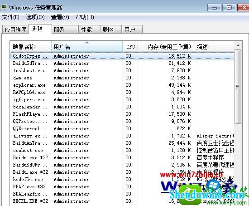Click the 21,412 K memory value
This screenshot has width=249, height=206.
180,63
